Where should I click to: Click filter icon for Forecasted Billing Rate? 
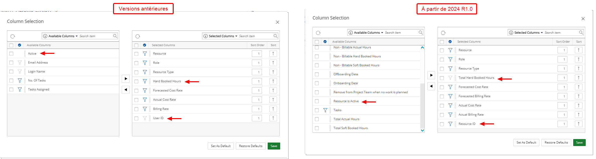pos(450,96)
